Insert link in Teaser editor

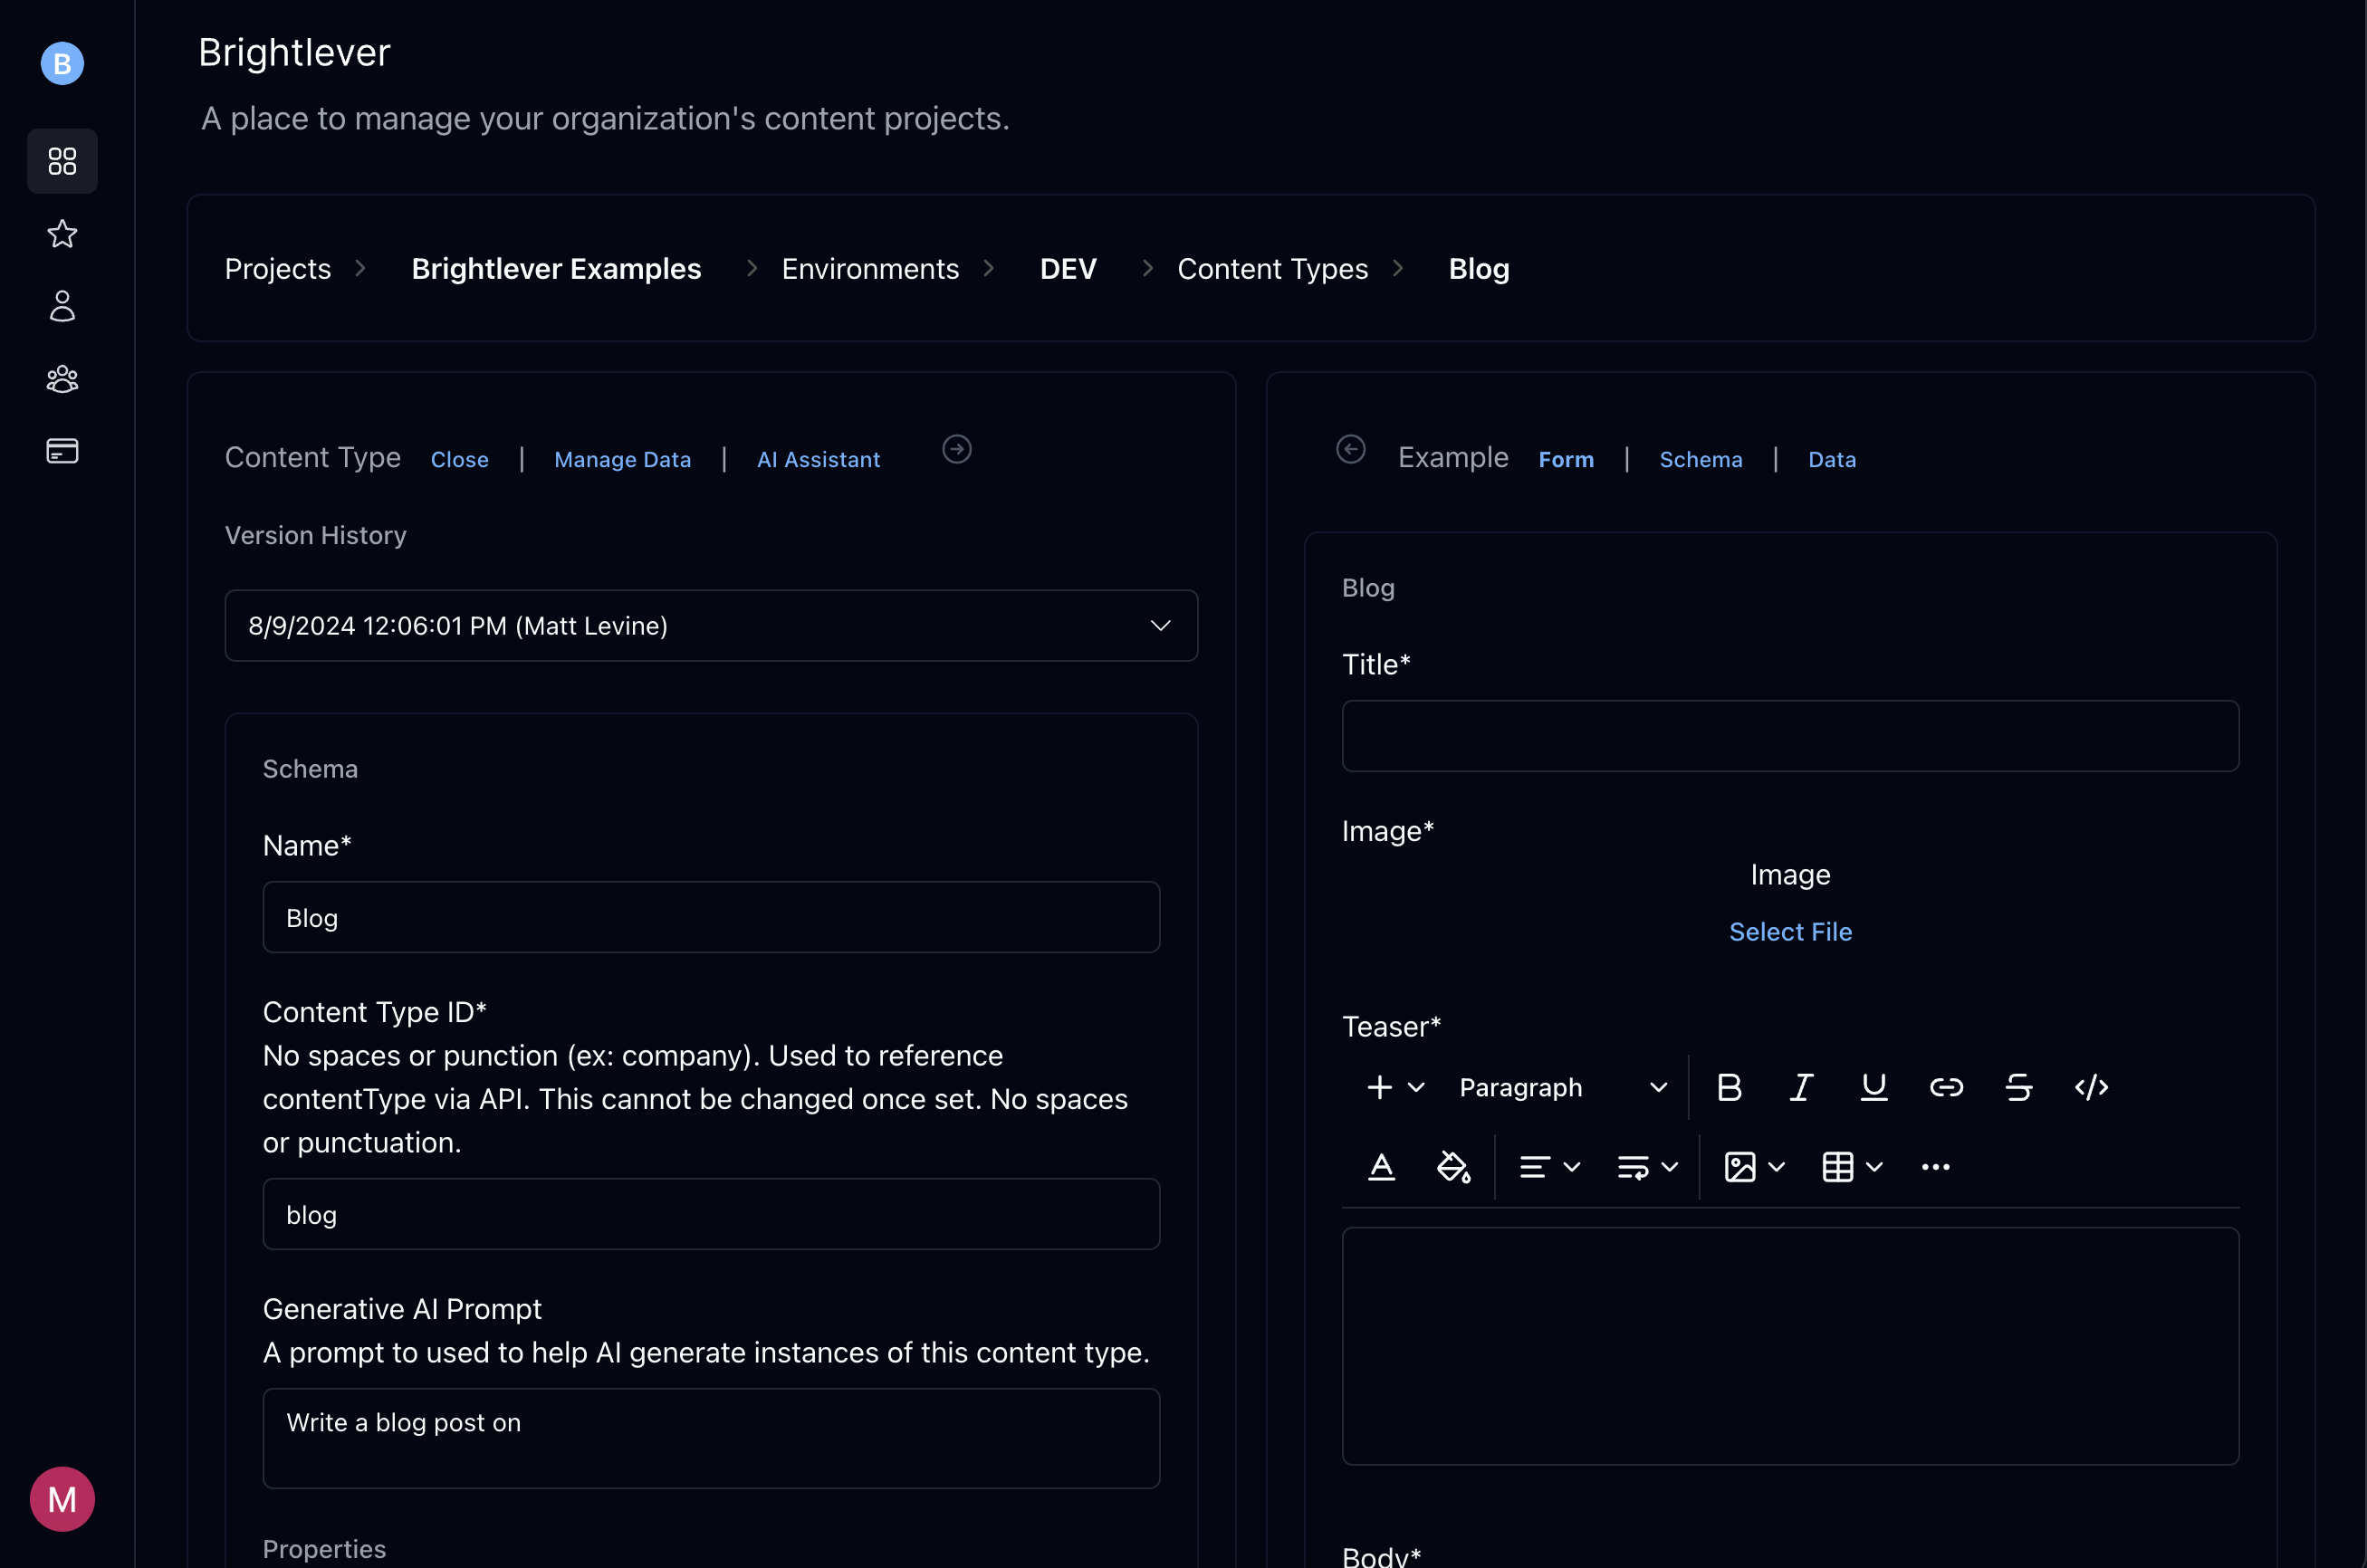[x=1946, y=1087]
